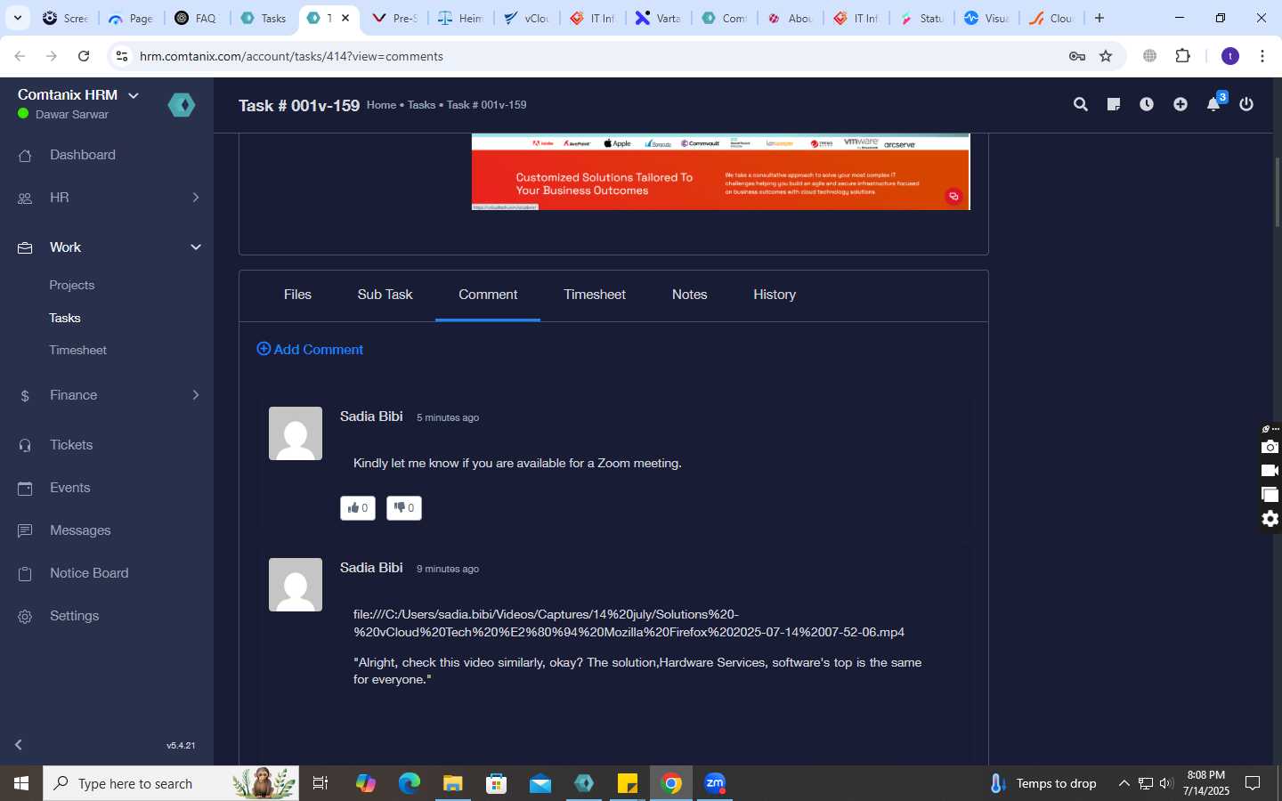The image size is (1282, 801).
Task: Click the browser address bar URL
Action: [x=291, y=56]
